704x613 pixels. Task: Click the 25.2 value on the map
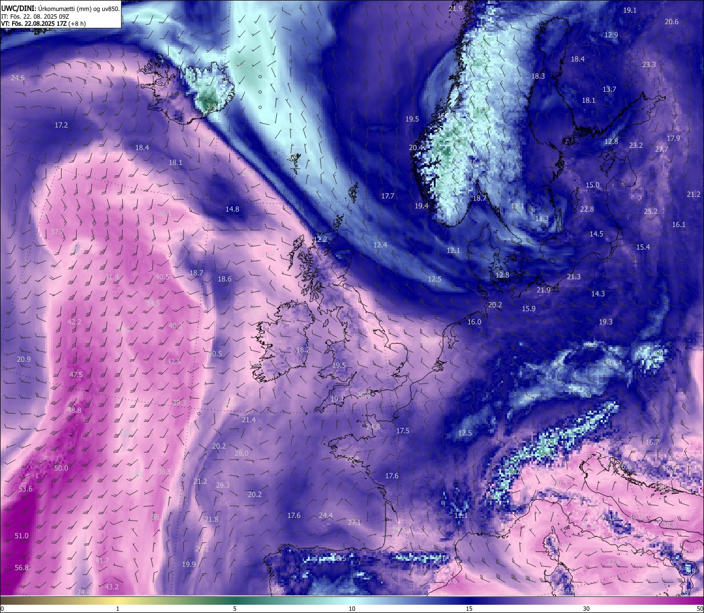point(651,212)
